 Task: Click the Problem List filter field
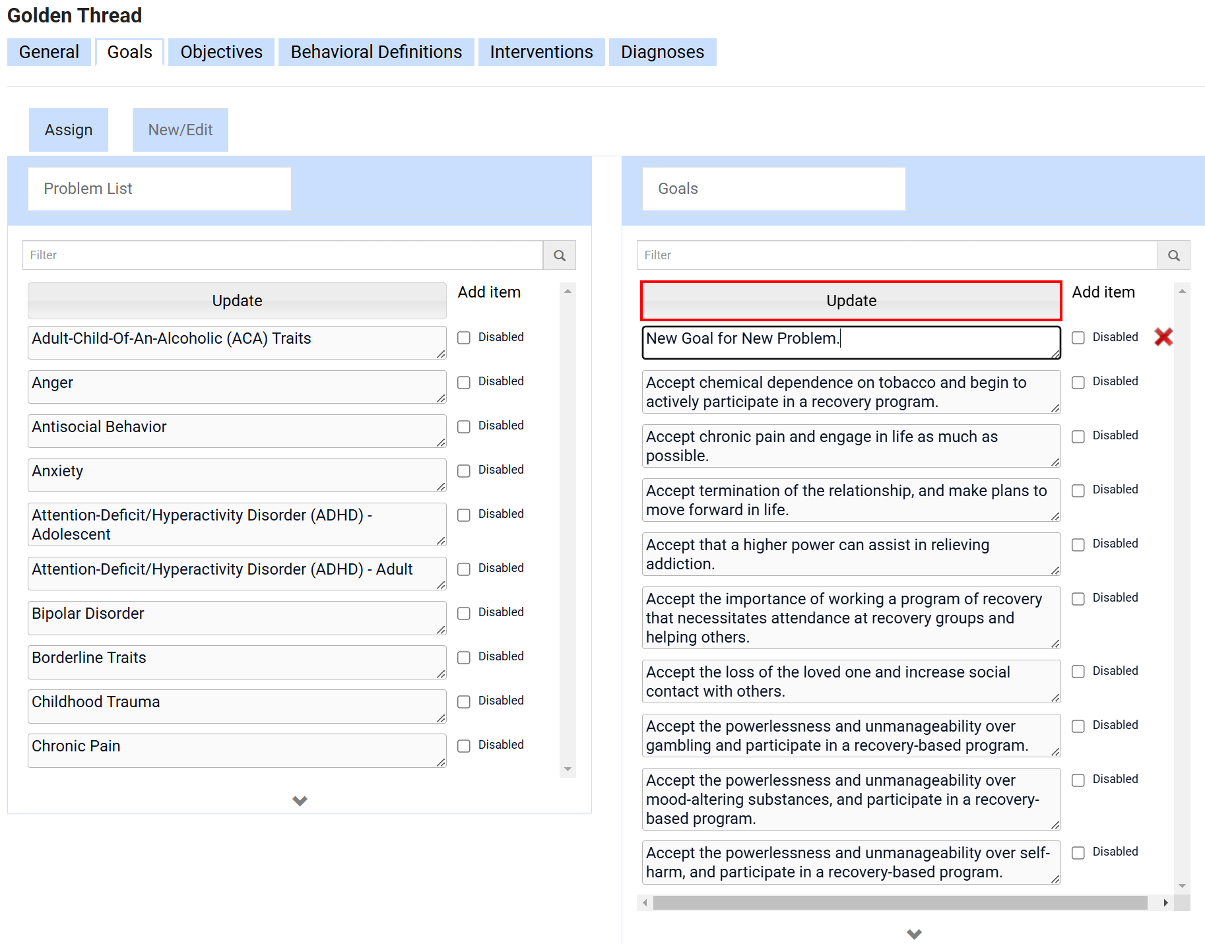pos(282,255)
